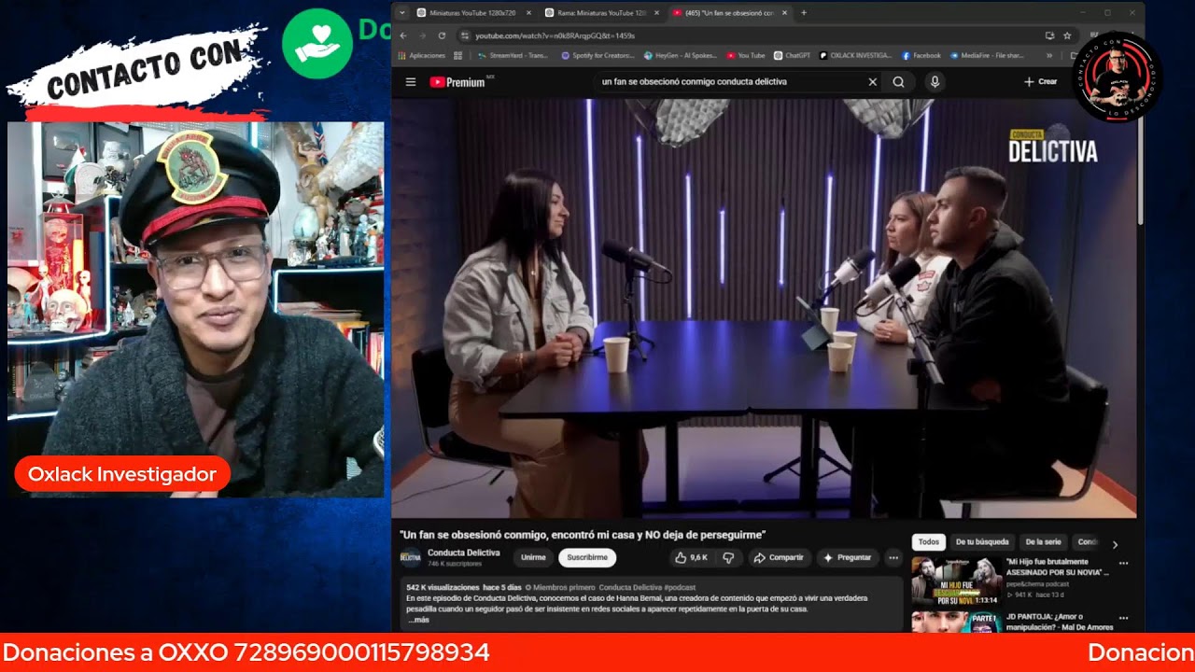This screenshot has width=1195, height=672.
Task: Open a new browser tab
Action: (x=804, y=13)
